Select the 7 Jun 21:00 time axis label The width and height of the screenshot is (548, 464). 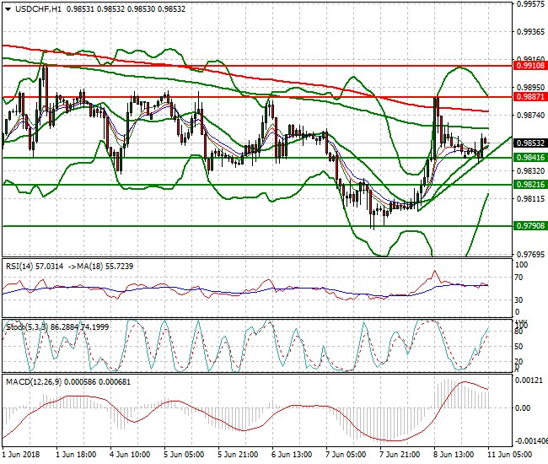[400, 455]
